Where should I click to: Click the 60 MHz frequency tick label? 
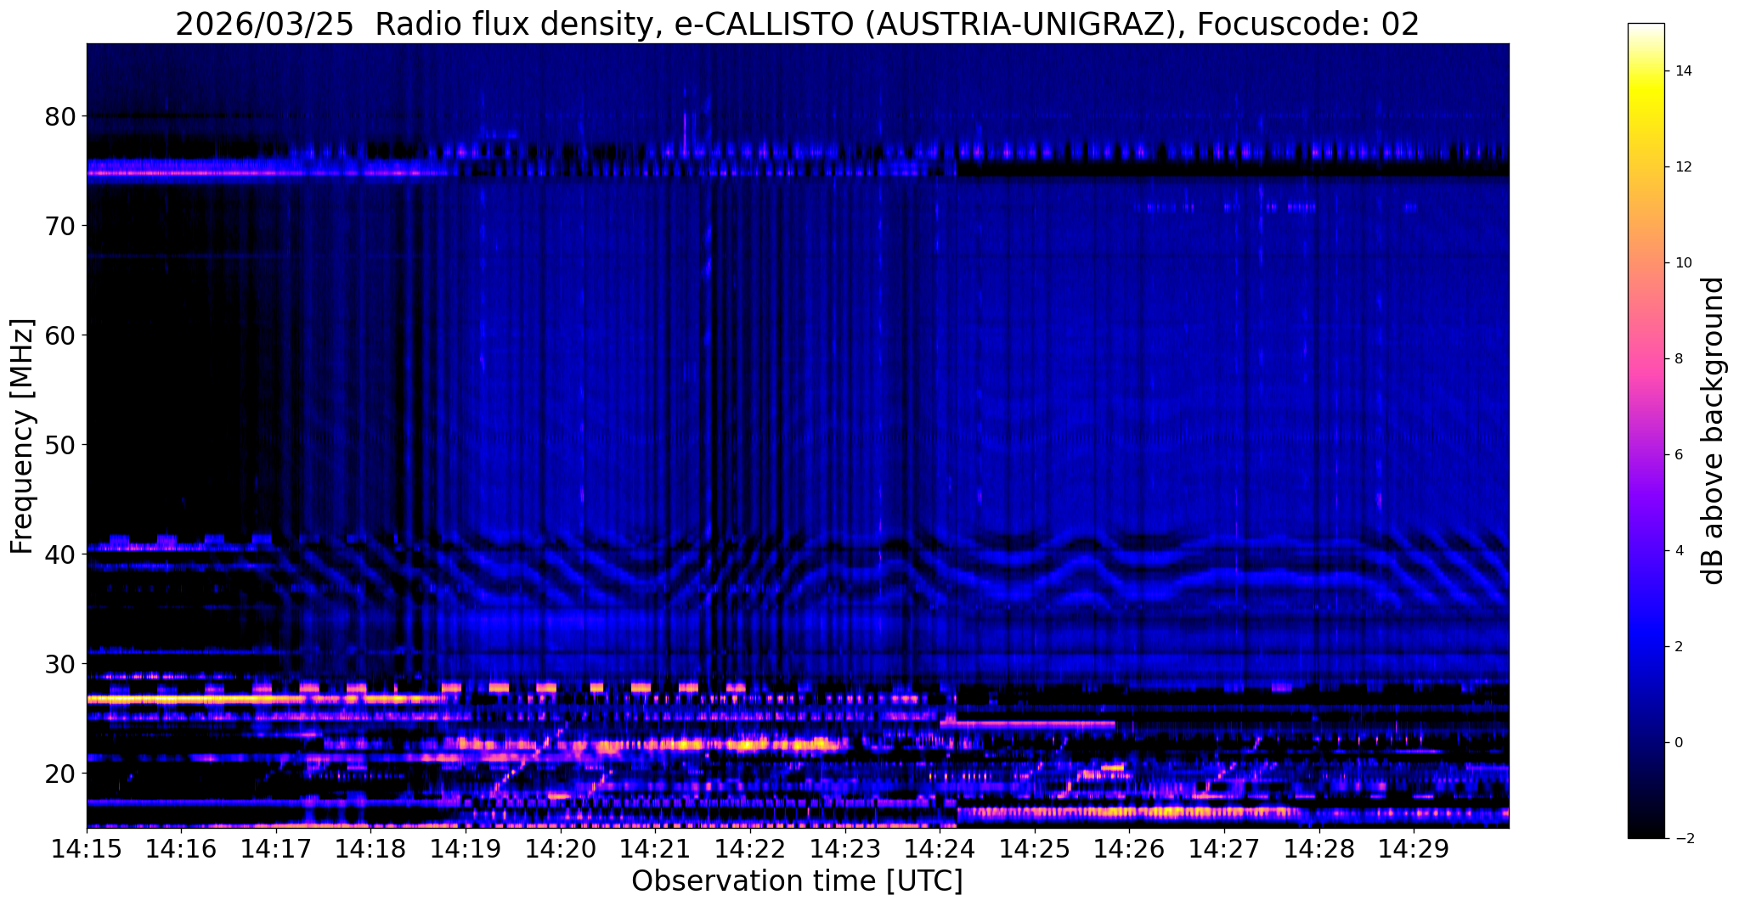point(59,335)
